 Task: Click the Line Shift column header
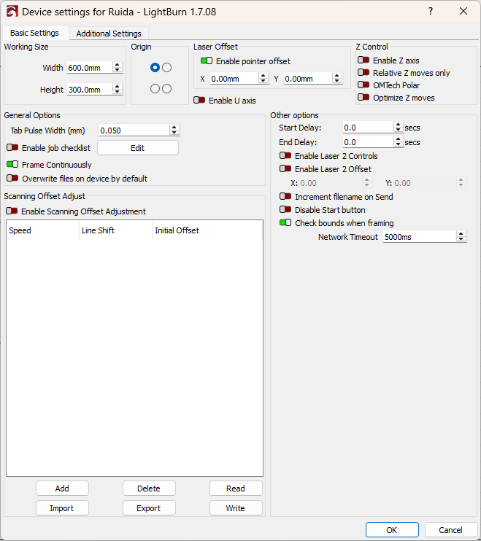coord(115,230)
